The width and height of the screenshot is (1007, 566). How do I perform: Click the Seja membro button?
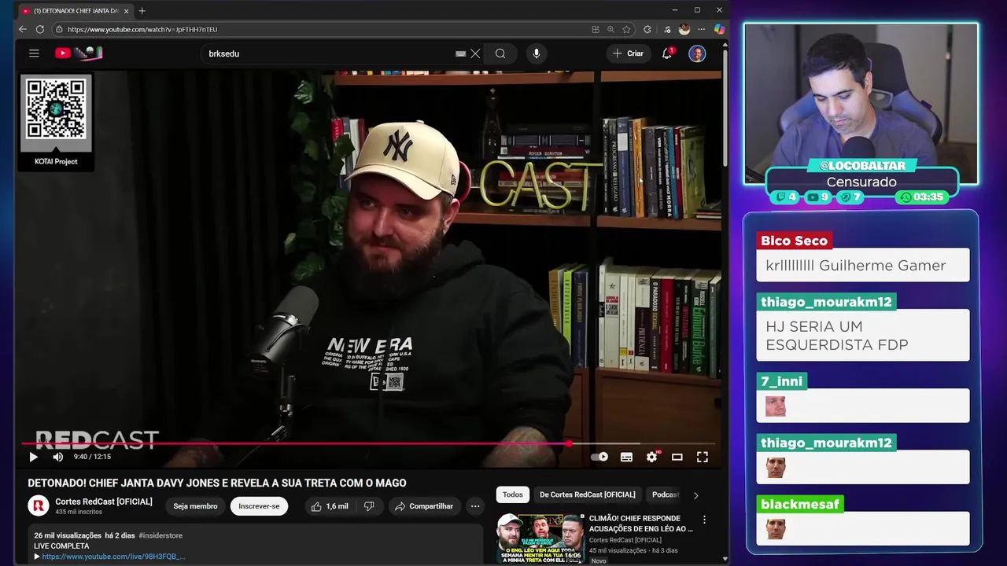point(195,506)
